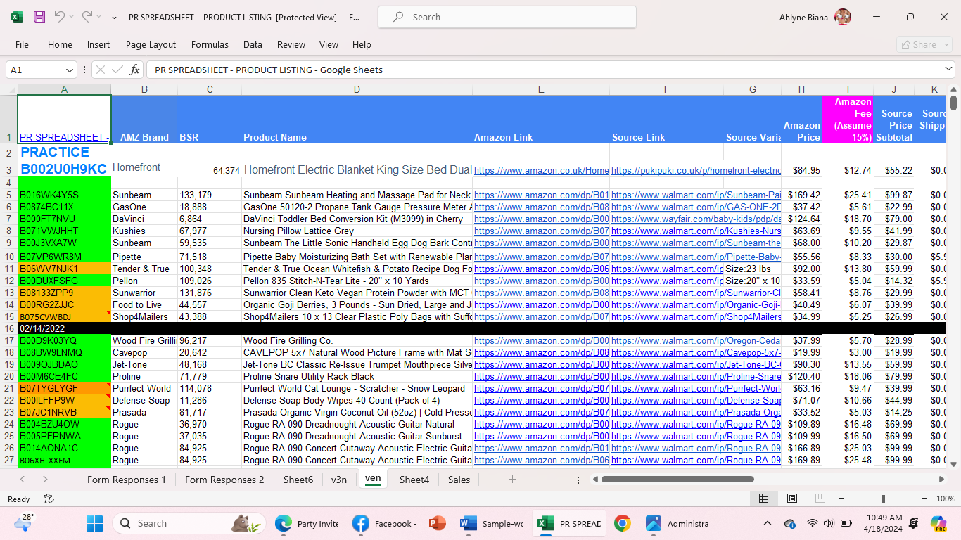Open the File menu

(x=22, y=44)
